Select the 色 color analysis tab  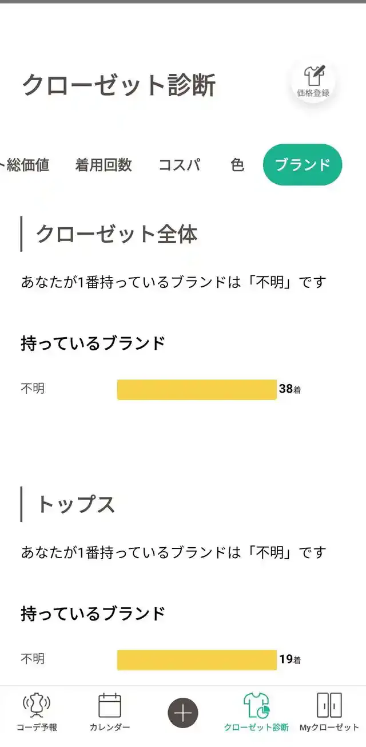click(237, 165)
